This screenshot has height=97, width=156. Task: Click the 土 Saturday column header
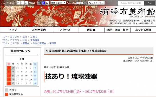click(x=35, y=64)
